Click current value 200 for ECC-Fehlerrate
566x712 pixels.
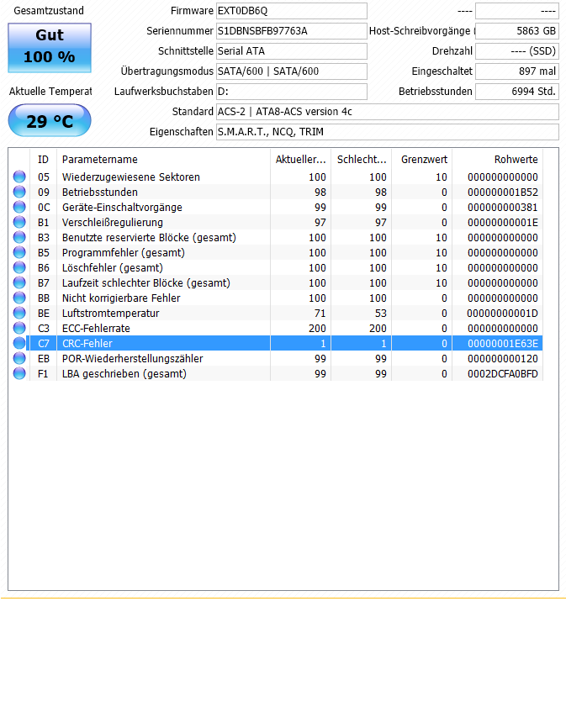317,328
